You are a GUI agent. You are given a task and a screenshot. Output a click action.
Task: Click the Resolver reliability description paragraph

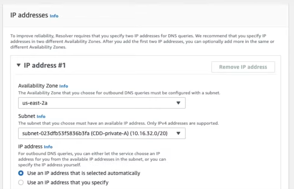(x=142, y=41)
